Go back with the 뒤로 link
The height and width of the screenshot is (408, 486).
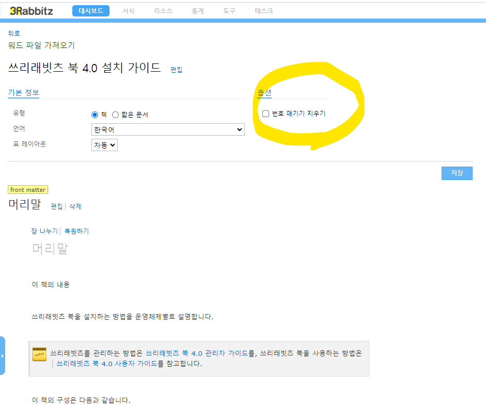click(14, 34)
